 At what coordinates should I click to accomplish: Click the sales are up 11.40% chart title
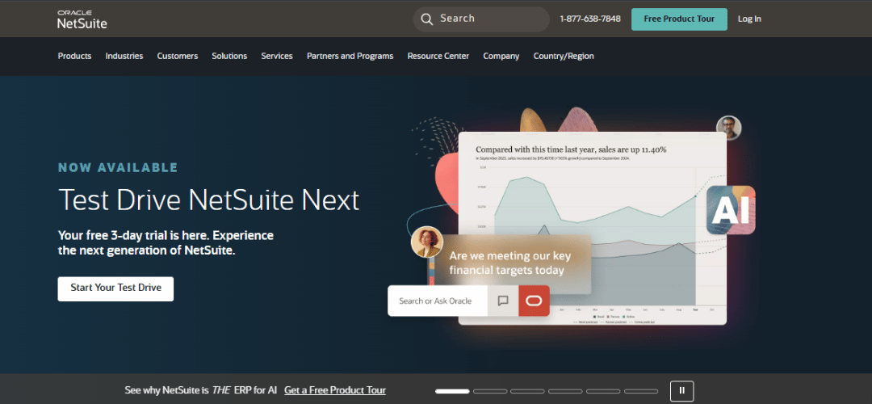tap(571, 149)
